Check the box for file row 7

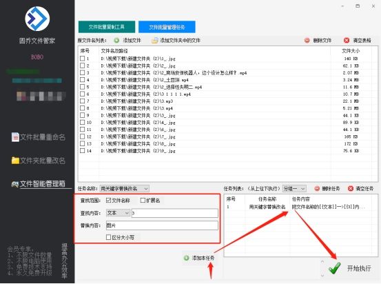coord(83,101)
